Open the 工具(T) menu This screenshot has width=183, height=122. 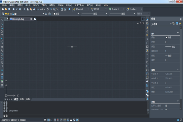pos(44,5)
